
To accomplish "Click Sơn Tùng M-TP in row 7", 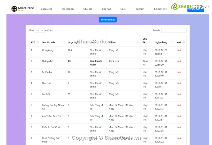I will pos(97,118).
